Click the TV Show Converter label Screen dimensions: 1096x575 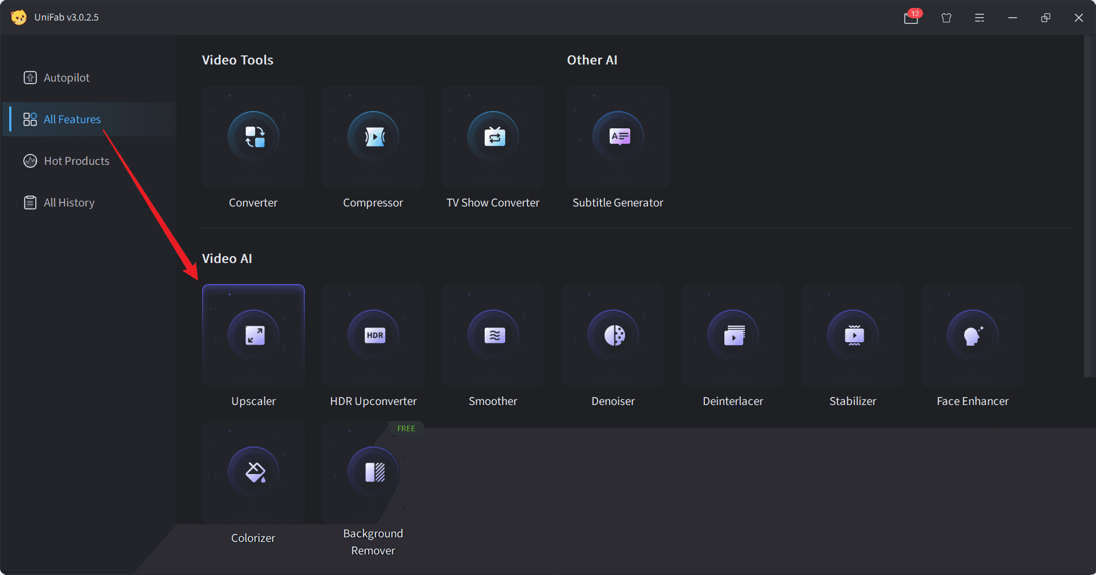click(493, 203)
